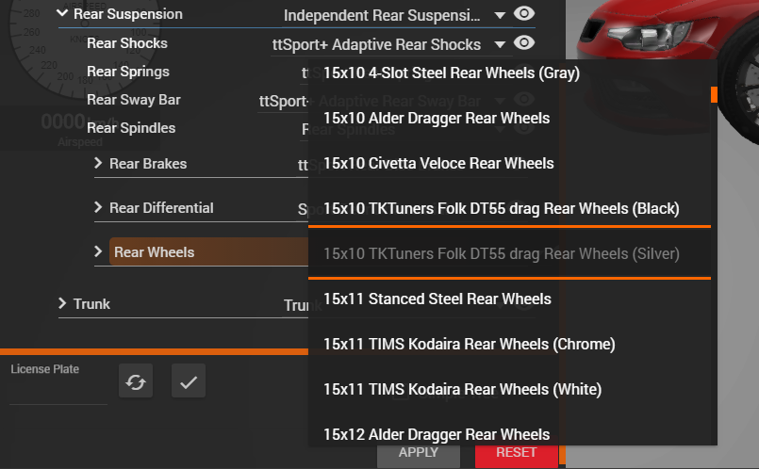Image resolution: width=759 pixels, height=469 pixels.
Task: Click the license plate refresh icon
Action: click(x=136, y=381)
